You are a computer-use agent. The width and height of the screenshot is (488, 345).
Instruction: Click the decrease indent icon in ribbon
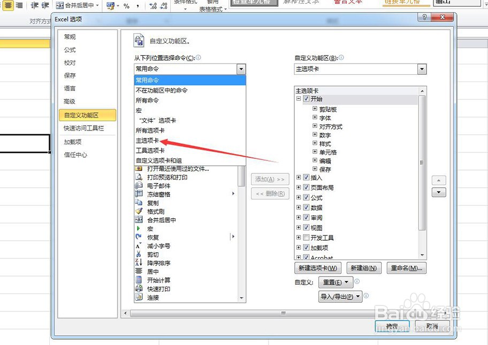click(34, 5)
